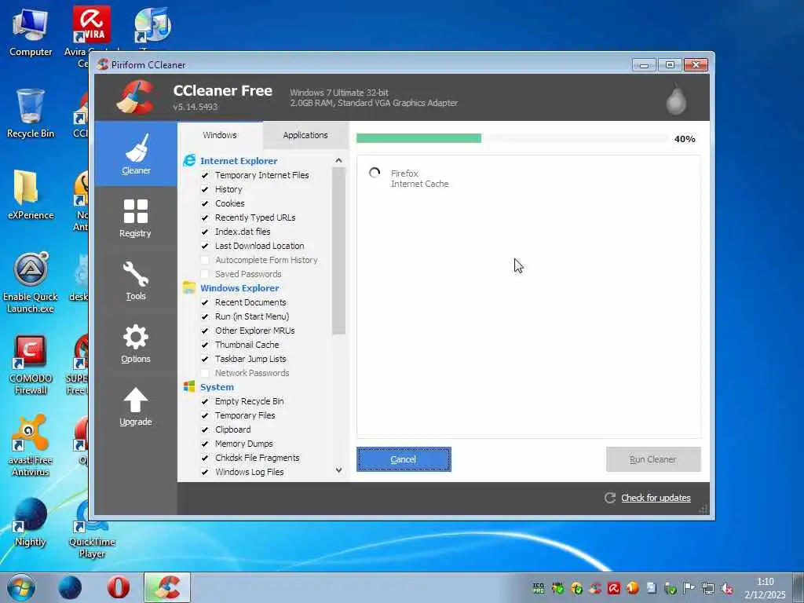Uncheck Thumbnail Cache checkbox
The width and height of the screenshot is (804, 603).
[205, 345]
